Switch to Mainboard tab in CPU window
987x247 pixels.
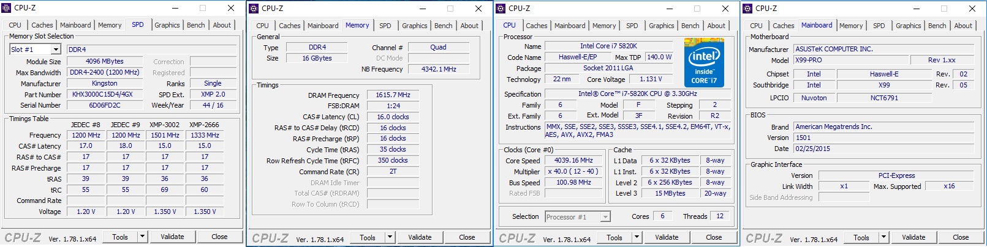570,26
